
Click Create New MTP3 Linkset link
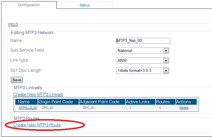click(38, 94)
